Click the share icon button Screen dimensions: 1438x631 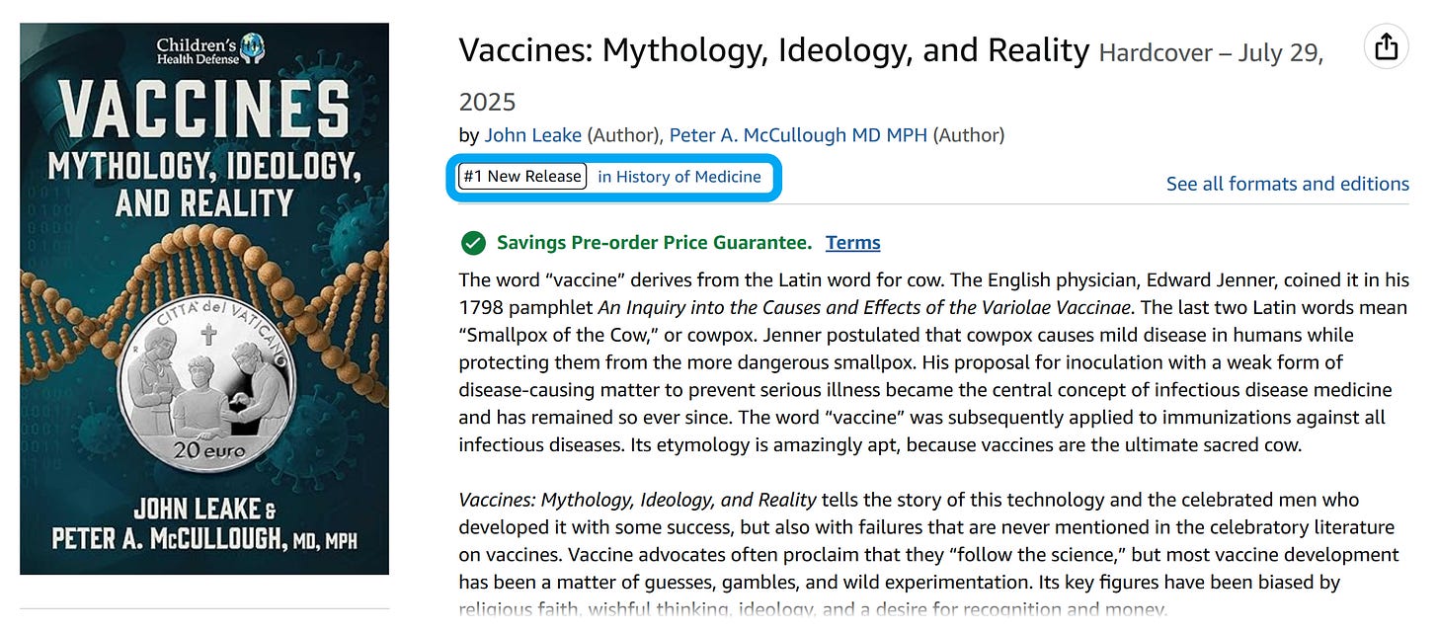(x=1386, y=46)
